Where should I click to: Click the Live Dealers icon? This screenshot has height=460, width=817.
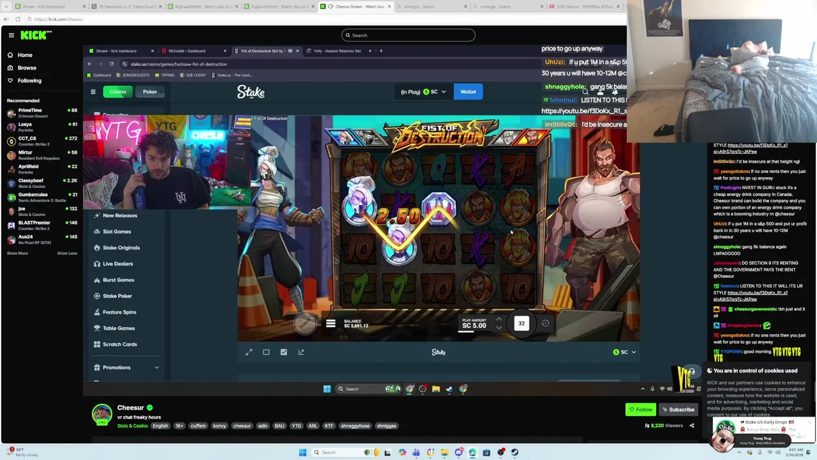pyautogui.click(x=97, y=263)
